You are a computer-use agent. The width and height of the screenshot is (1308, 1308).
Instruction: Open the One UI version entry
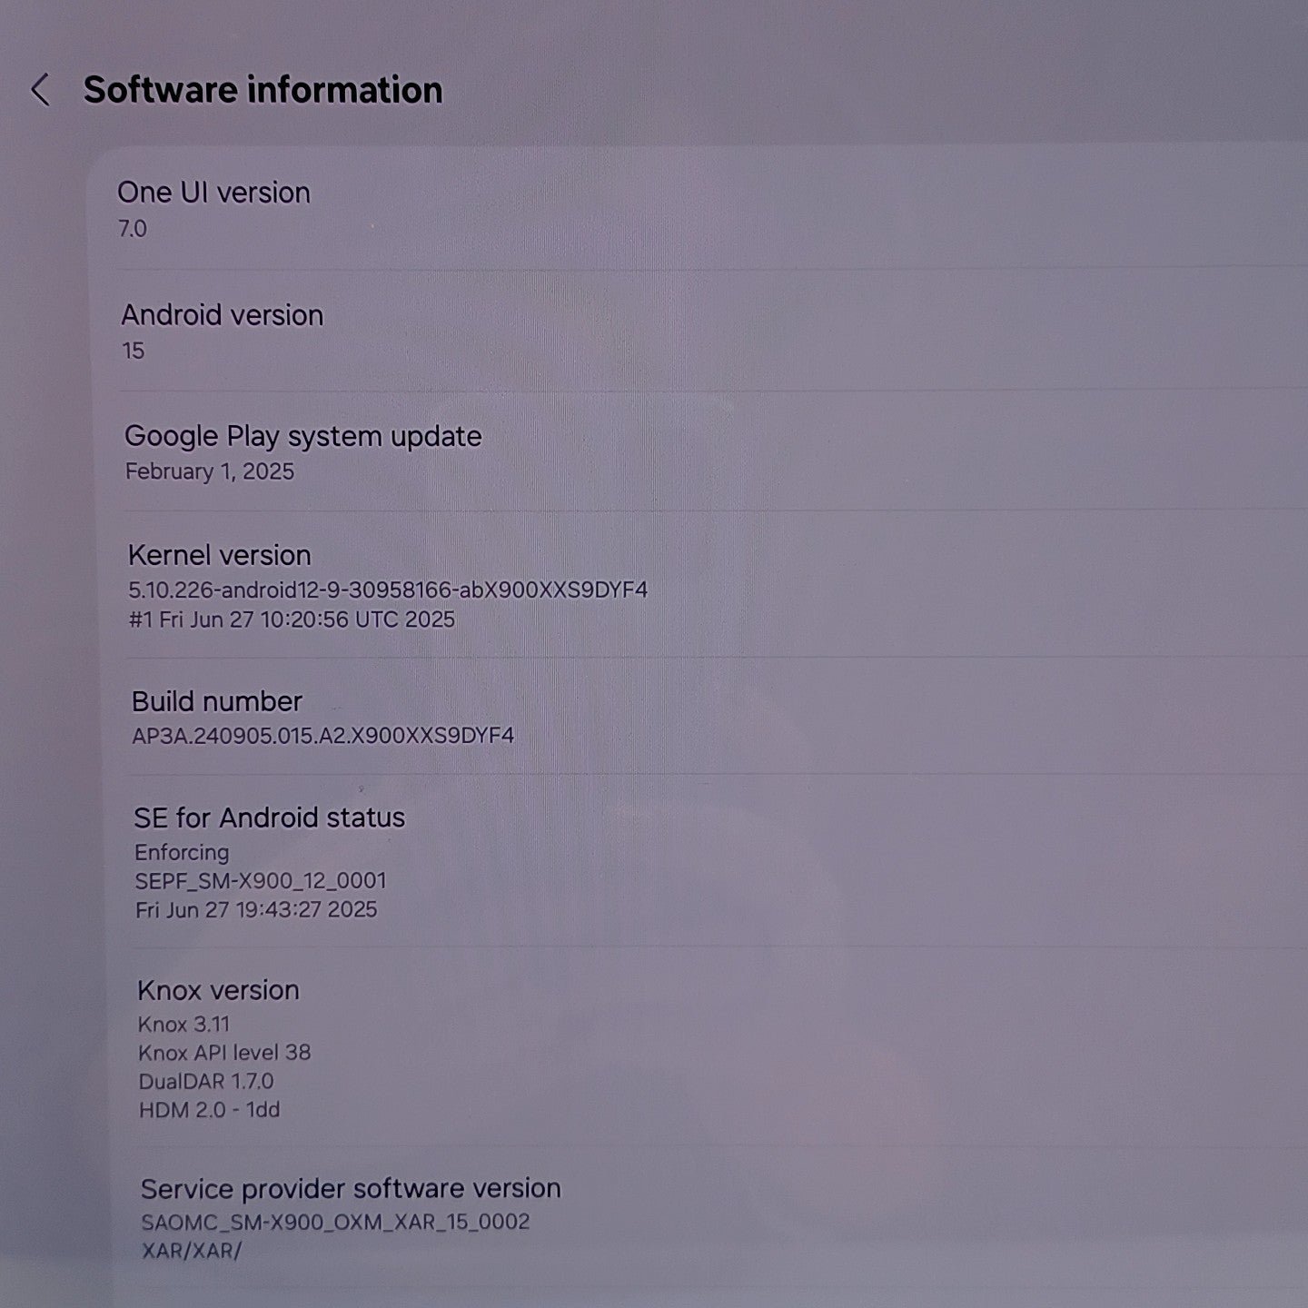(x=213, y=193)
